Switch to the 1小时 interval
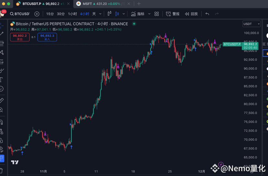268x176 pixels. (72, 14)
